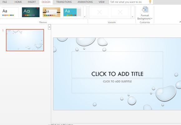Switch to the TRANSITIONS tab
This screenshot has width=181, height=125.
pyautogui.click(x=64, y=2)
